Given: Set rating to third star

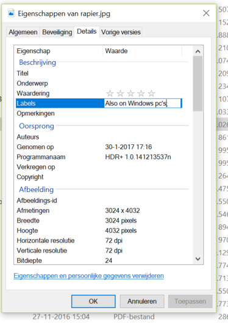Looking at the screenshot, I should click(130, 94).
